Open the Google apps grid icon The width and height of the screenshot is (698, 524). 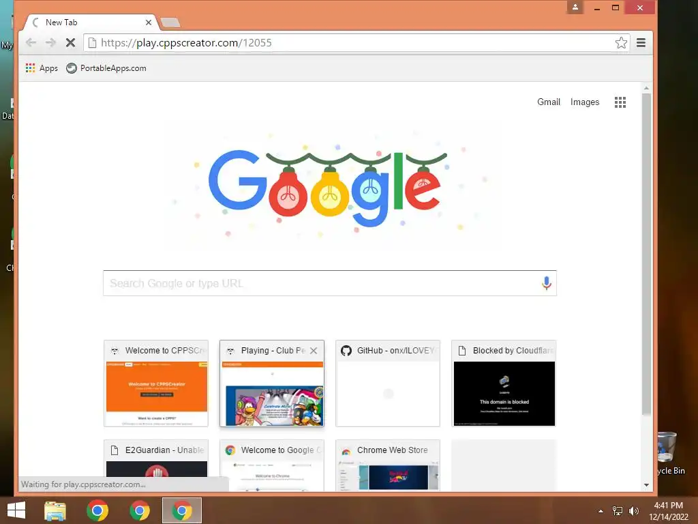(620, 102)
